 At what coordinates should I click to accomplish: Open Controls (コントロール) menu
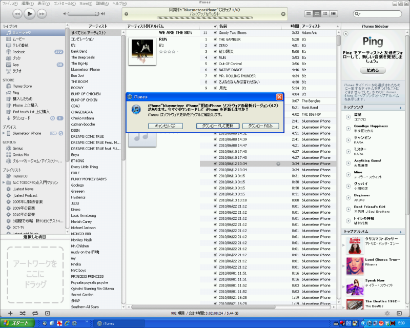pyautogui.click(x=65, y=4)
